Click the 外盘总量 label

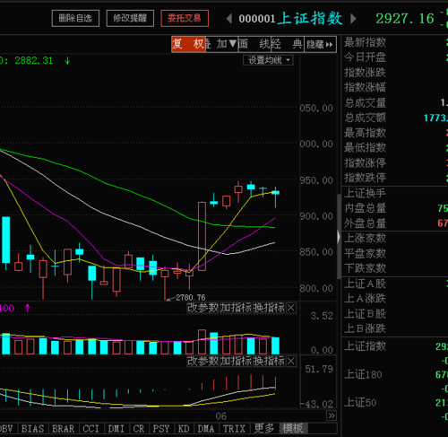(365, 223)
